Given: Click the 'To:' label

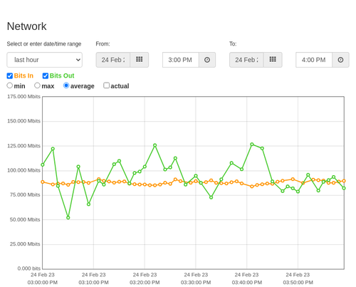Looking at the screenshot, I should (233, 44).
